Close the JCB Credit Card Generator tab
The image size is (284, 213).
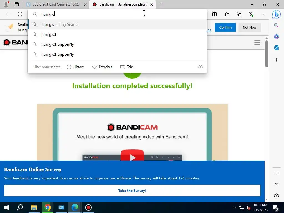(x=85, y=4)
